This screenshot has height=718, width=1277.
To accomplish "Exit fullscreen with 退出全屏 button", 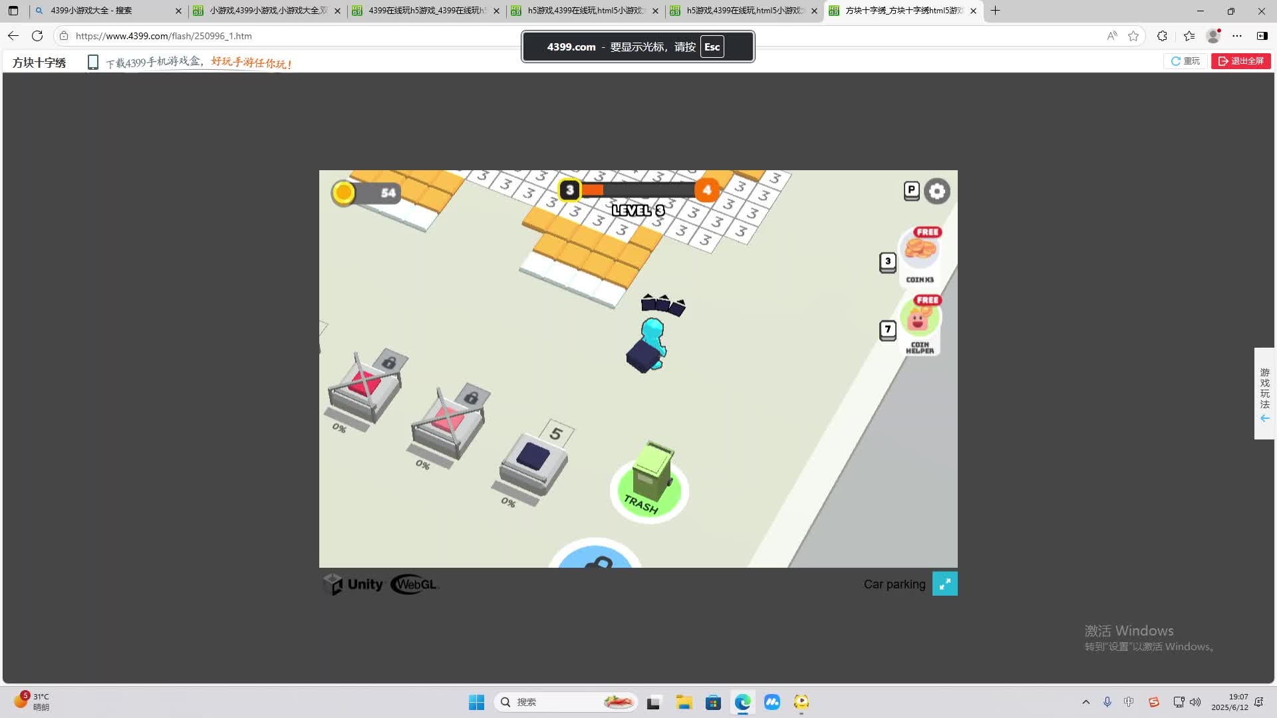I will tap(1240, 61).
